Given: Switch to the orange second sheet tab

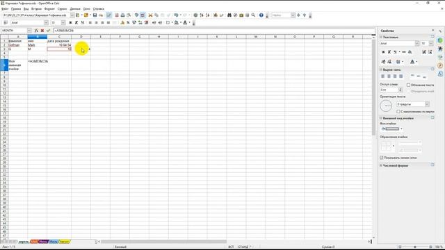Looking at the screenshot, I should tap(34, 242).
